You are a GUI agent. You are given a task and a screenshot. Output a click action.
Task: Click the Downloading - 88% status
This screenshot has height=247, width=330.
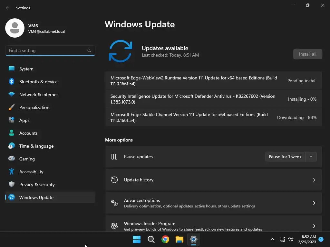pyautogui.click(x=297, y=117)
